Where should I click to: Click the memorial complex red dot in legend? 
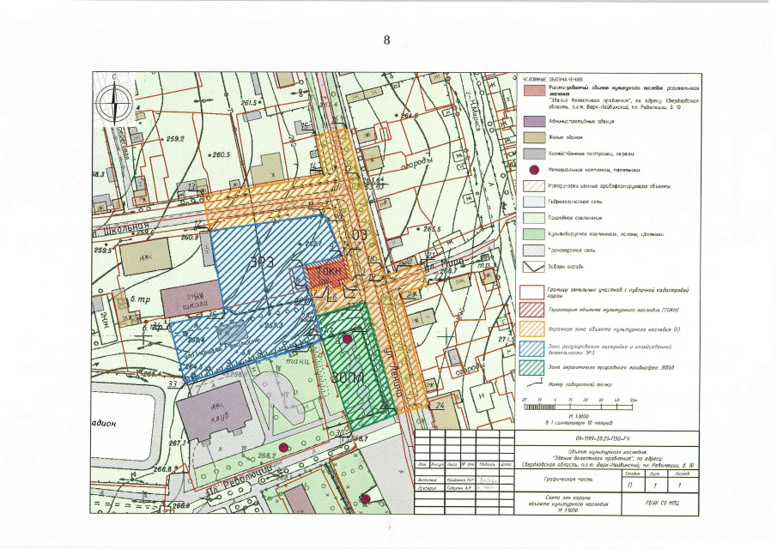click(x=530, y=170)
